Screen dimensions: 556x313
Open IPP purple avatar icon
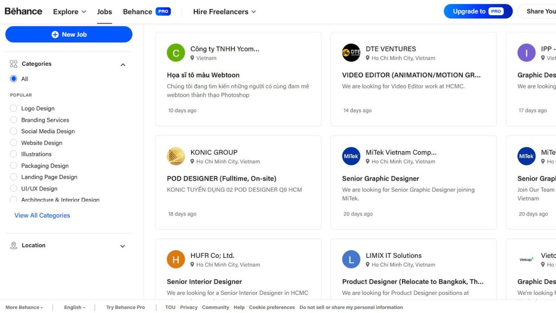pos(526,53)
